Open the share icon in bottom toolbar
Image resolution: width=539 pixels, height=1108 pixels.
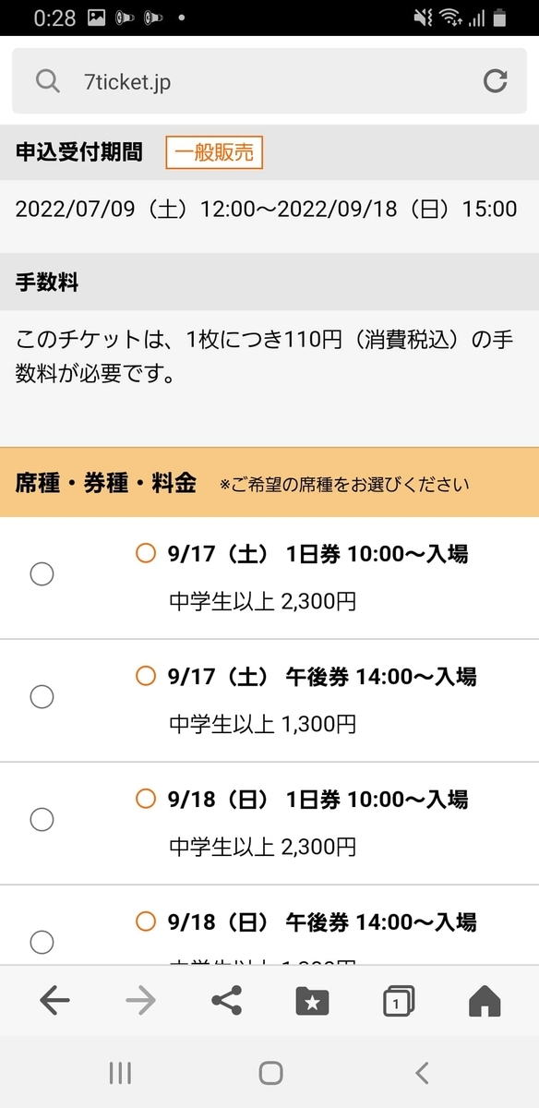(226, 1001)
